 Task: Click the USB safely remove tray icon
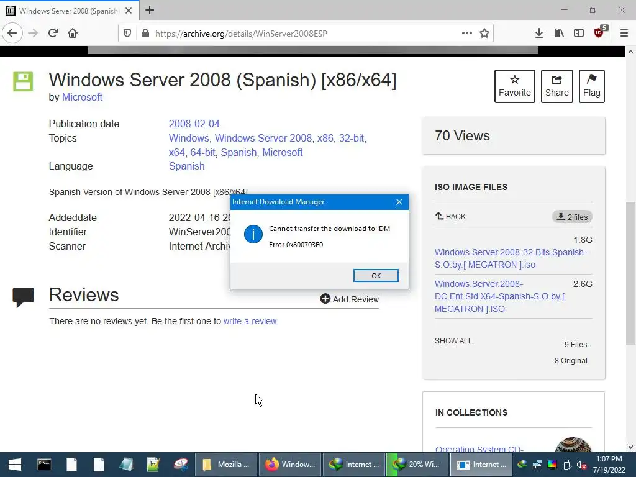(567, 465)
